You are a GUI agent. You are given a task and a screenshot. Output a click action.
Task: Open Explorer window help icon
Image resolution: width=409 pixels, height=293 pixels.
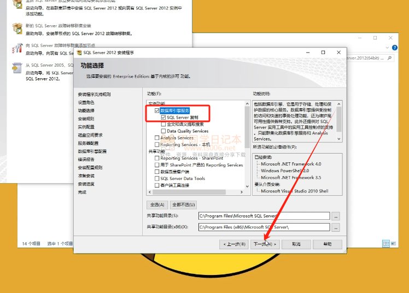coord(395,48)
